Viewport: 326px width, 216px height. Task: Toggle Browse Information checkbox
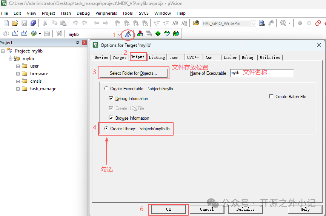(x=111, y=118)
